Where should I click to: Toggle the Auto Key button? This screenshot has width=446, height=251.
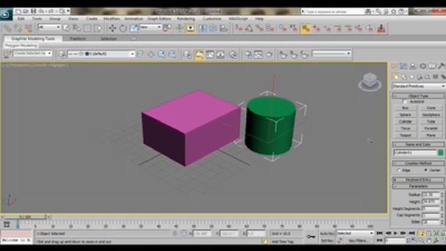327,234
